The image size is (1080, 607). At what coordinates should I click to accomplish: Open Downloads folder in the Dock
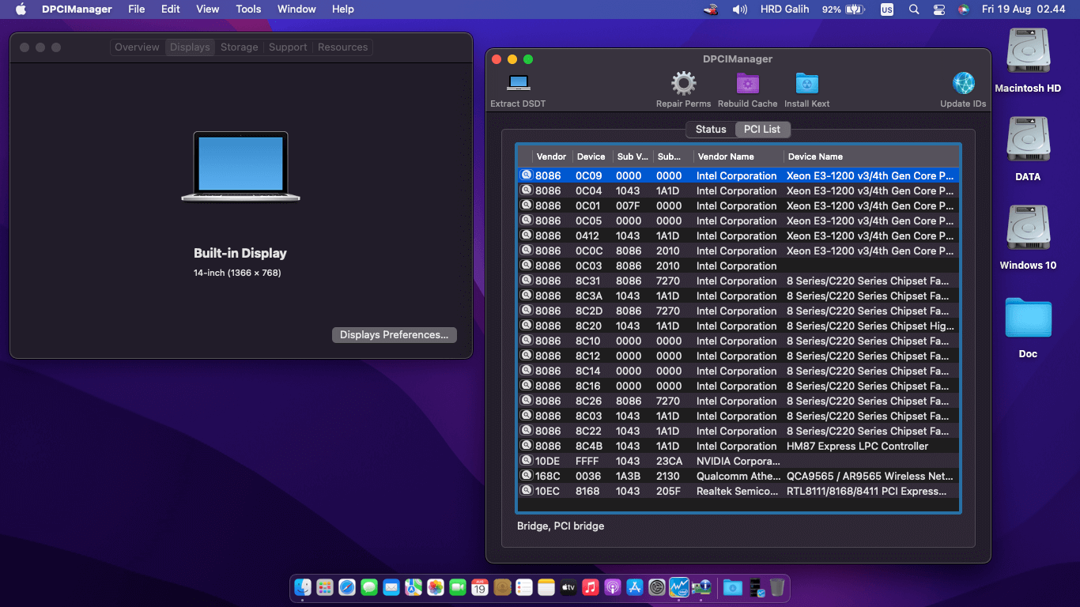point(733,587)
